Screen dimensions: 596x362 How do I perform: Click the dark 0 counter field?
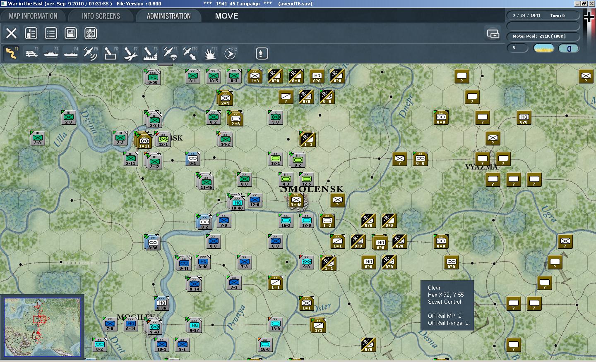[517, 48]
